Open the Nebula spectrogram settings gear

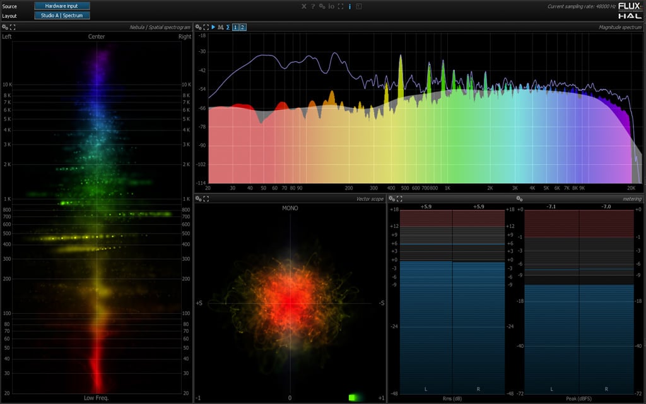pos(6,27)
